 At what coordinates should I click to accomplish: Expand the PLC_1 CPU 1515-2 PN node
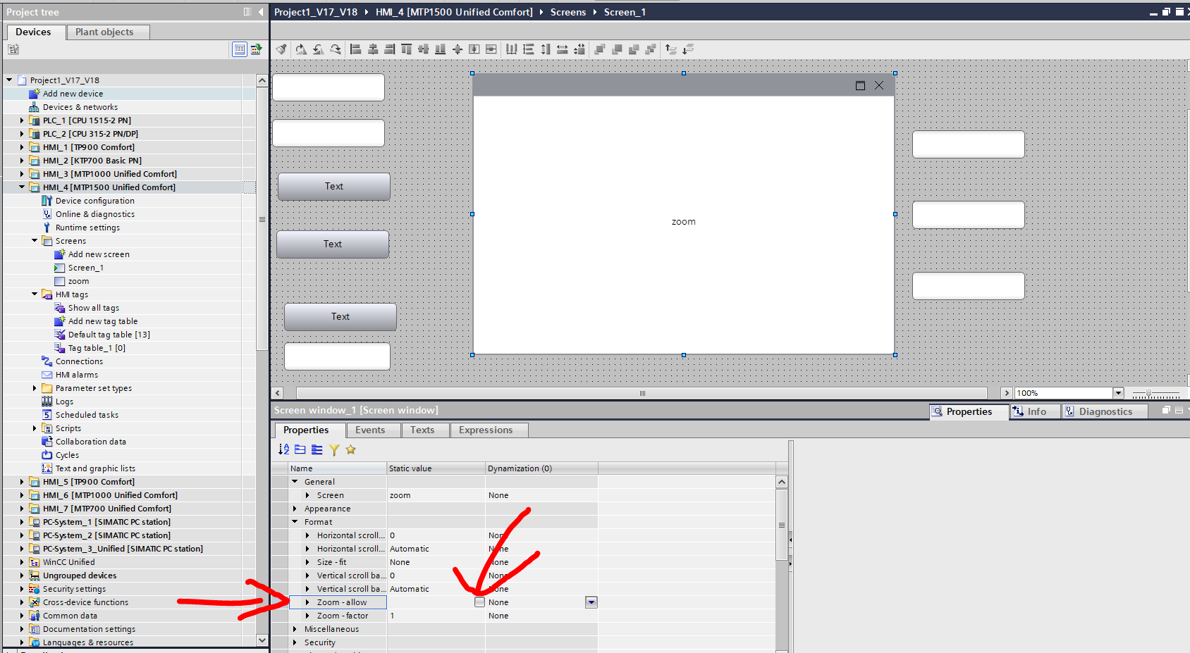(x=22, y=120)
